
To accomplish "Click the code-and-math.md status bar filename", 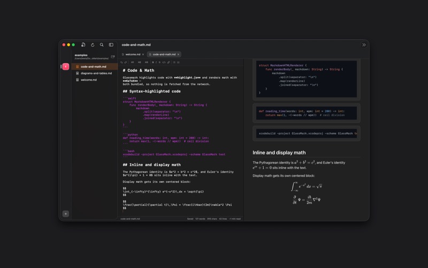I will click(x=130, y=219).
